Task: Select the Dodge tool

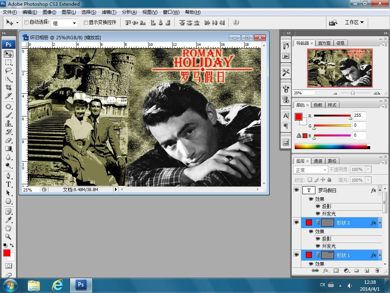Action: (x=9, y=166)
